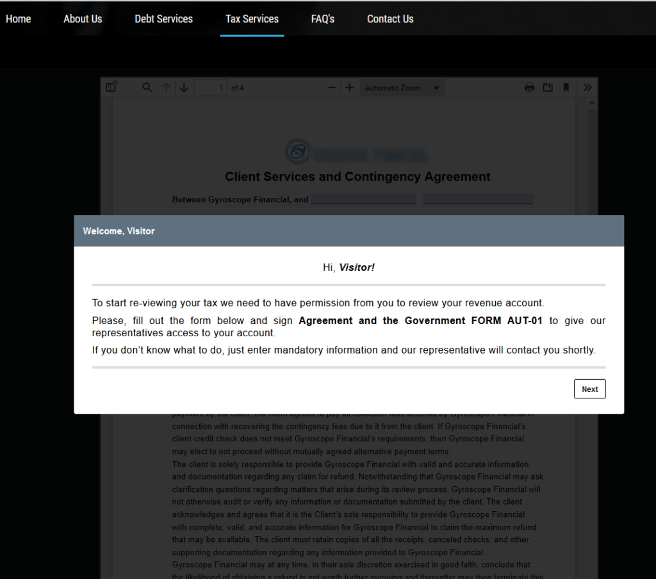Image resolution: width=656 pixels, height=579 pixels.
Task: Open the FAQ's page
Action: click(x=323, y=19)
